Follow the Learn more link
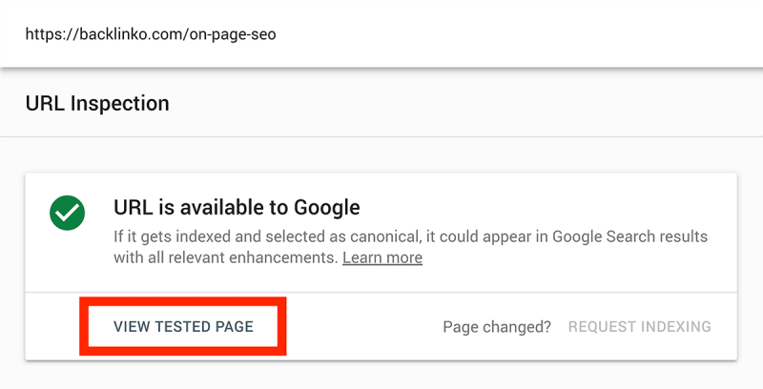The width and height of the screenshot is (763, 389). coord(382,257)
